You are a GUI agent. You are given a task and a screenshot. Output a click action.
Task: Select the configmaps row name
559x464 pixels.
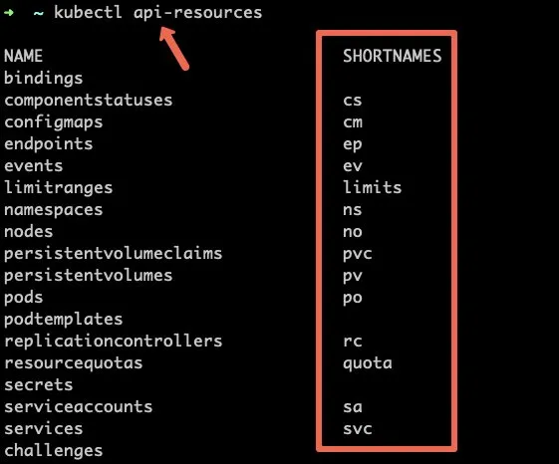pyautogui.click(x=54, y=122)
